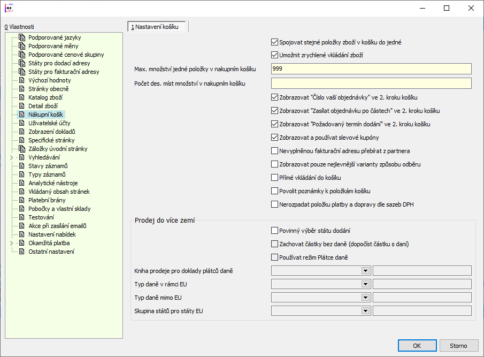
Task: Open Kniha prodeje pro doklady plátců daně dropdown
Action: pos(365,271)
